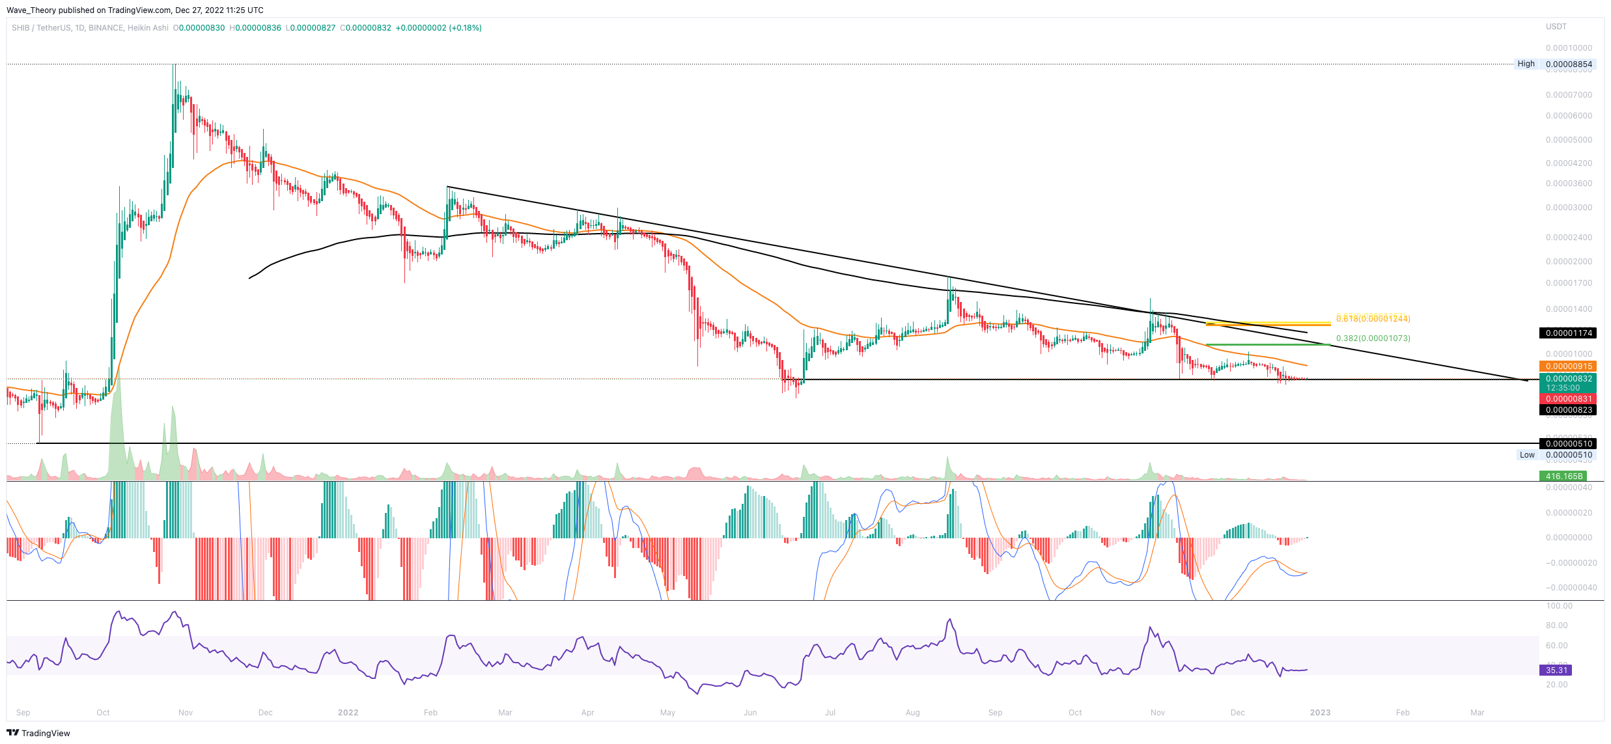Click the red 0.00000831 price label
1611x744 pixels.
tap(1568, 399)
